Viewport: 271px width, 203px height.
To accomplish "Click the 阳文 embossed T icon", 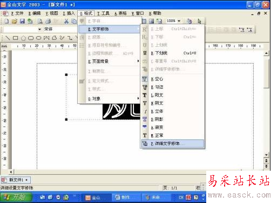I will pyautogui.click(x=145, y=95).
